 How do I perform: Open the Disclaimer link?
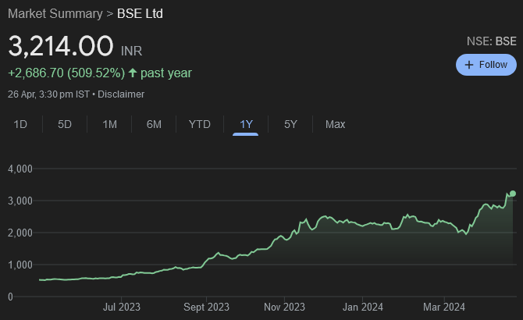121,94
